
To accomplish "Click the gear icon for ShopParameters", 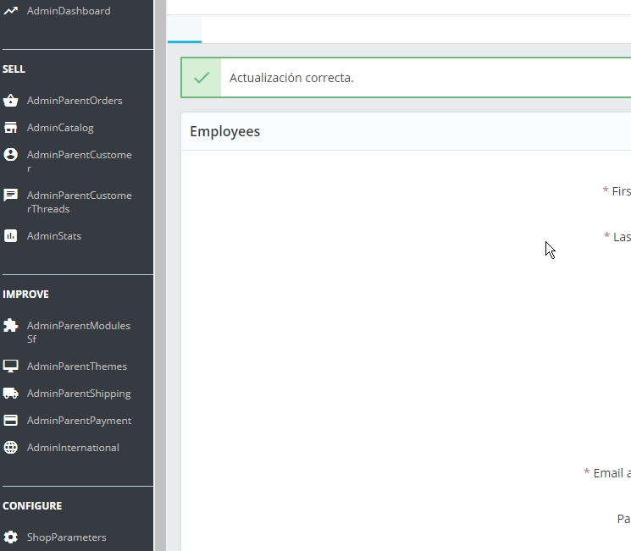I will click(10, 537).
